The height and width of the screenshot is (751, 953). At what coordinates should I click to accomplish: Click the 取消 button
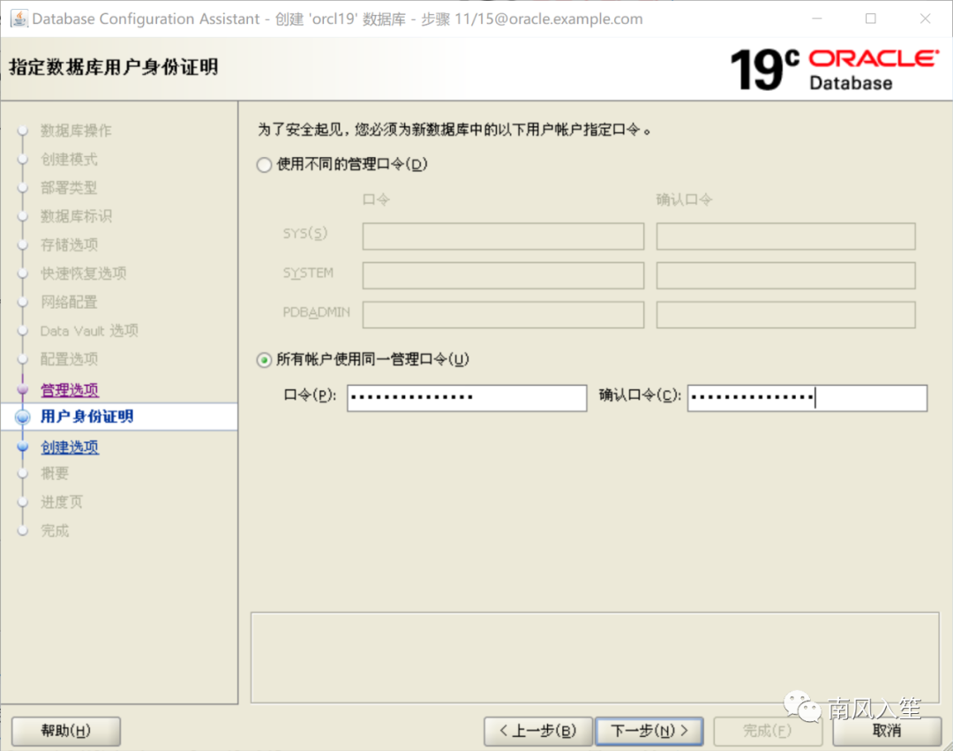(887, 731)
